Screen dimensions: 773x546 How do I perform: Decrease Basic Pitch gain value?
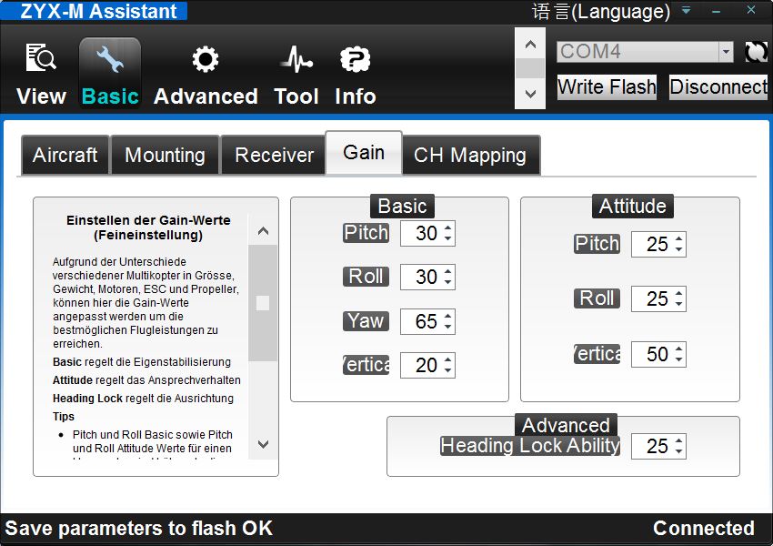coord(447,238)
